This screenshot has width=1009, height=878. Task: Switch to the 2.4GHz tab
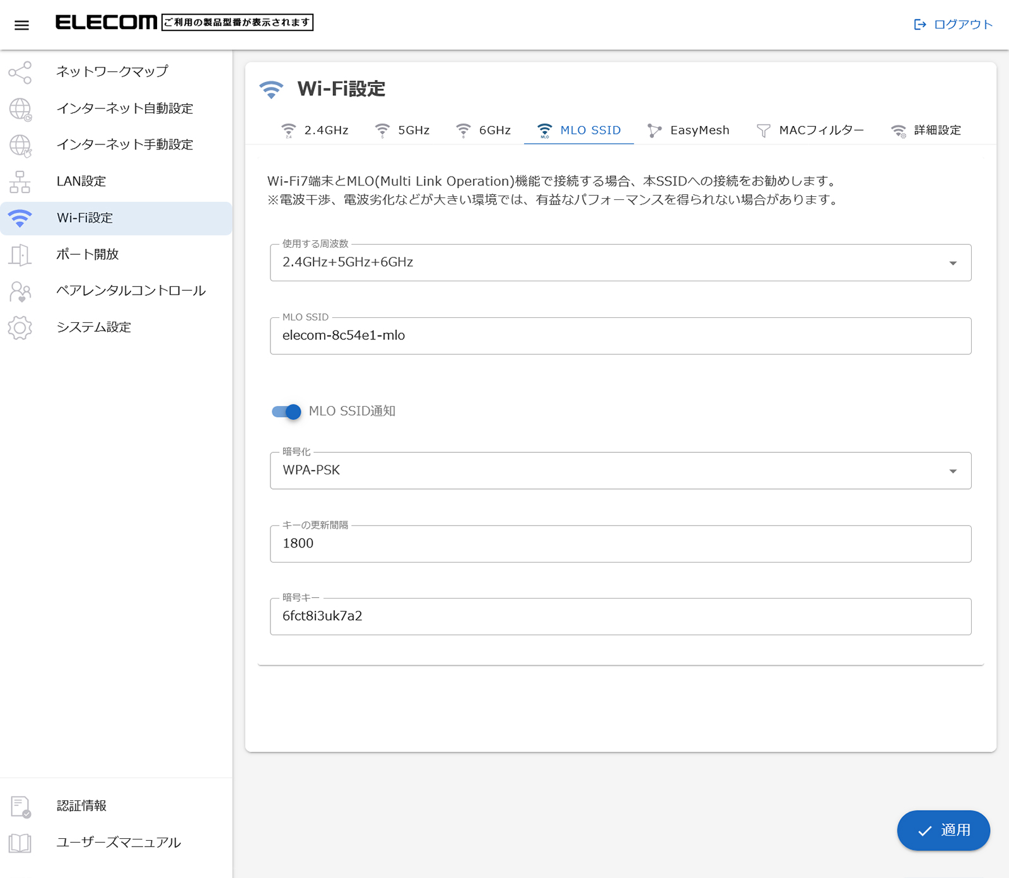click(315, 131)
